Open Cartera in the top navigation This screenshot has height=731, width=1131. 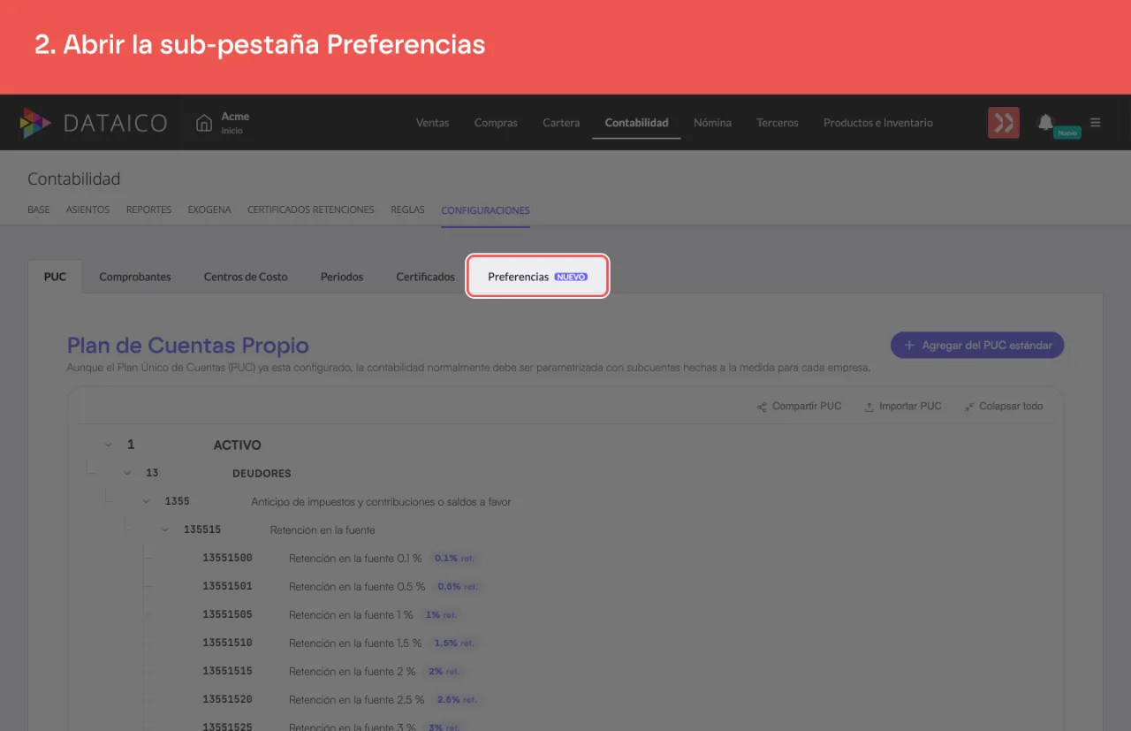[561, 123]
